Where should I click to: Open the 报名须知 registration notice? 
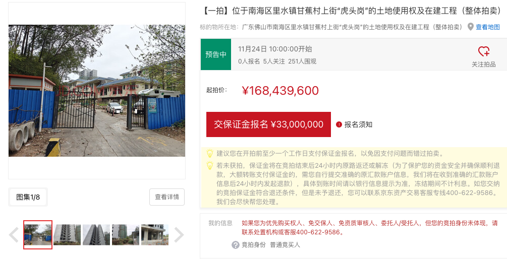click(358, 124)
